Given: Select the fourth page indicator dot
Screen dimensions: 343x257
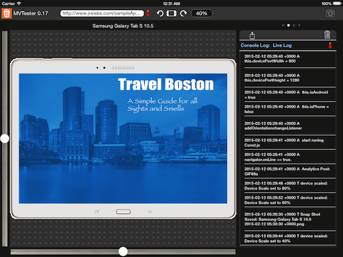Looking at the screenshot, I should click(299, 25).
